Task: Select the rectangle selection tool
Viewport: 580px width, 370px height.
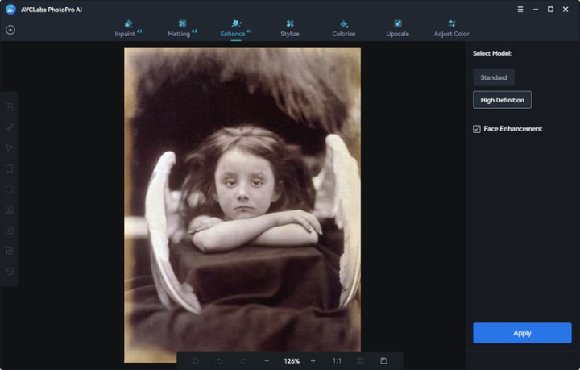Action: click(9, 168)
